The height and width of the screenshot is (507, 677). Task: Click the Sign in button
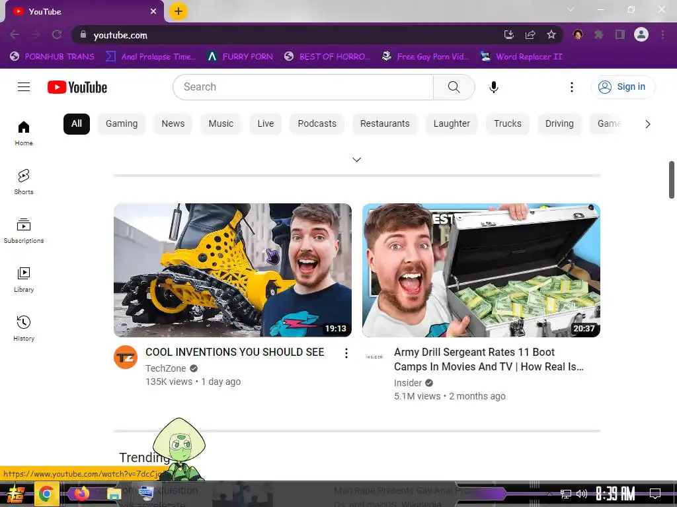(x=622, y=87)
